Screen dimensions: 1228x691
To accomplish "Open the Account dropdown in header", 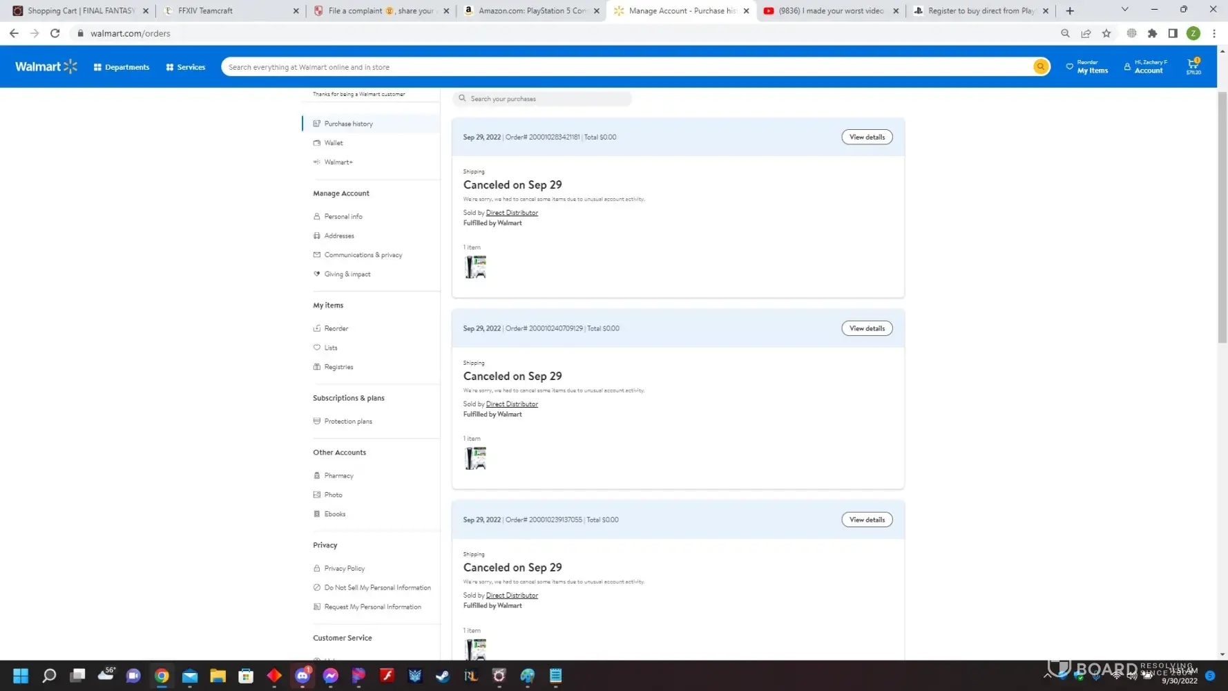I will click(1145, 66).
